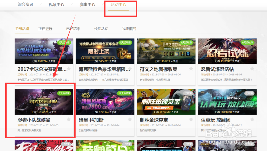The height and width of the screenshot is (151, 267).
Task: Open title 忍者试炼忍法帖
Action: (x=217, y=69)
